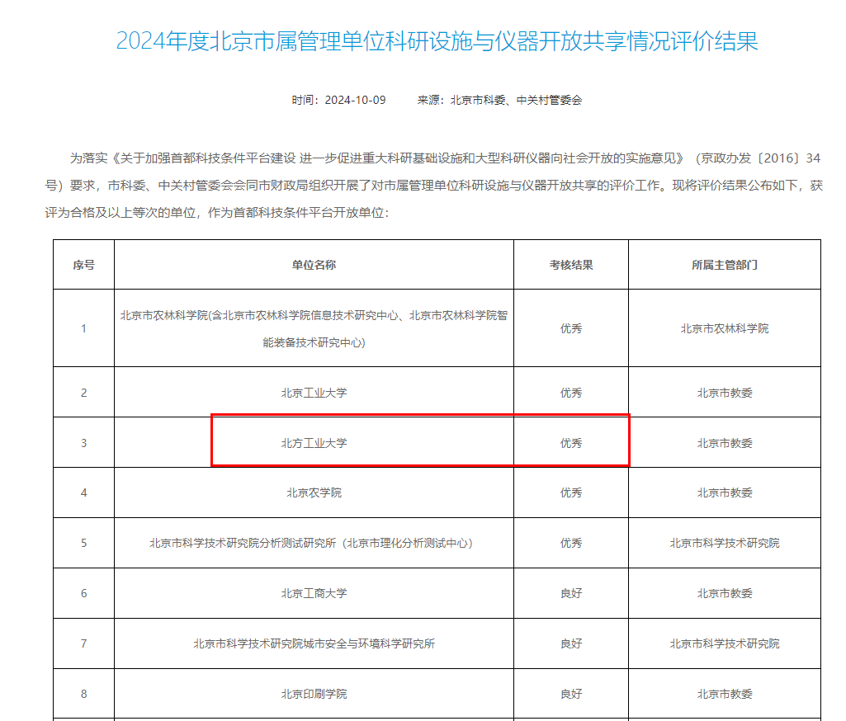Select the 单位名称 column header
The height and width of the screenshot is (721, 846).
pos(314,265)
